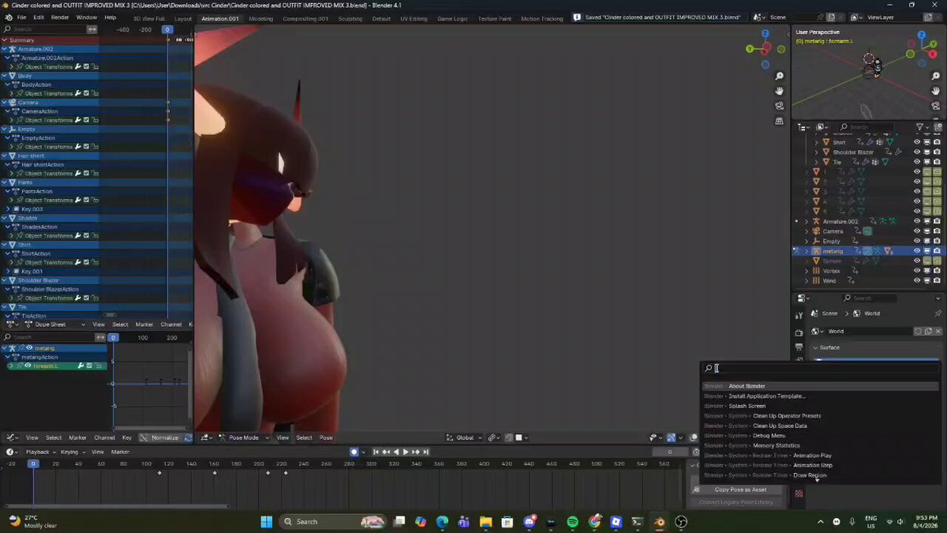This screenshot has width=947, height=533.
Task: Open the Pose Mode dropdown
Action: tap(244, 437)
